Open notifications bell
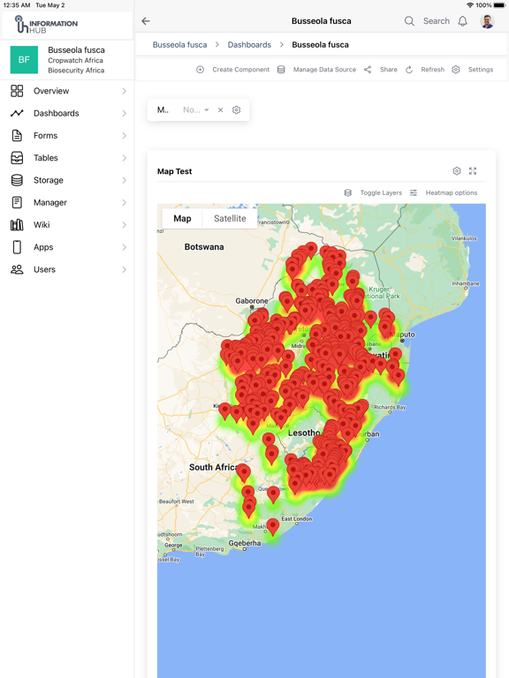 [463, 21]
